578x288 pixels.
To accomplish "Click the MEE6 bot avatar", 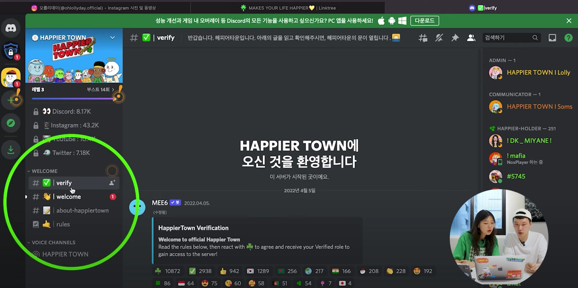I will (x=137, y=207).
